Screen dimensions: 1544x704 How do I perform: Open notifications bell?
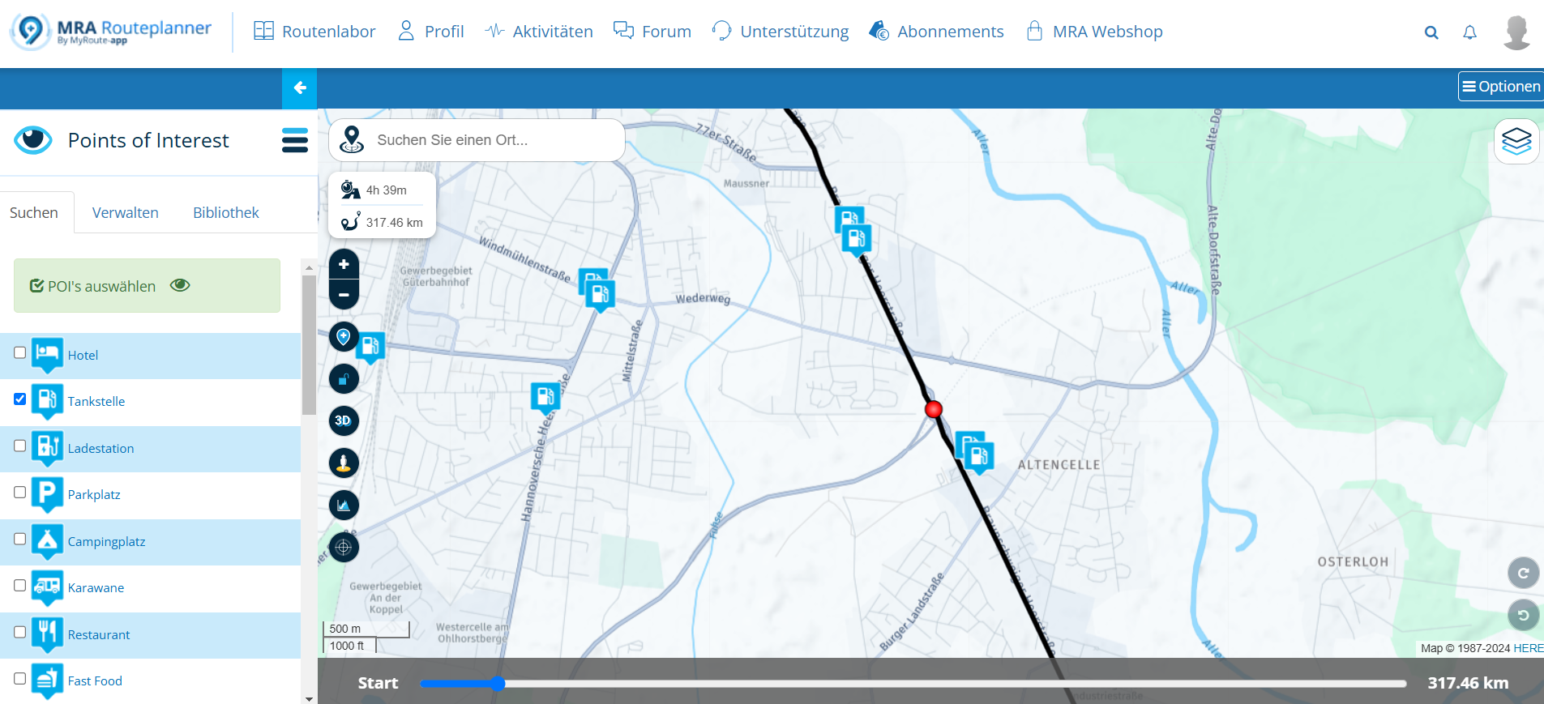1469,32
